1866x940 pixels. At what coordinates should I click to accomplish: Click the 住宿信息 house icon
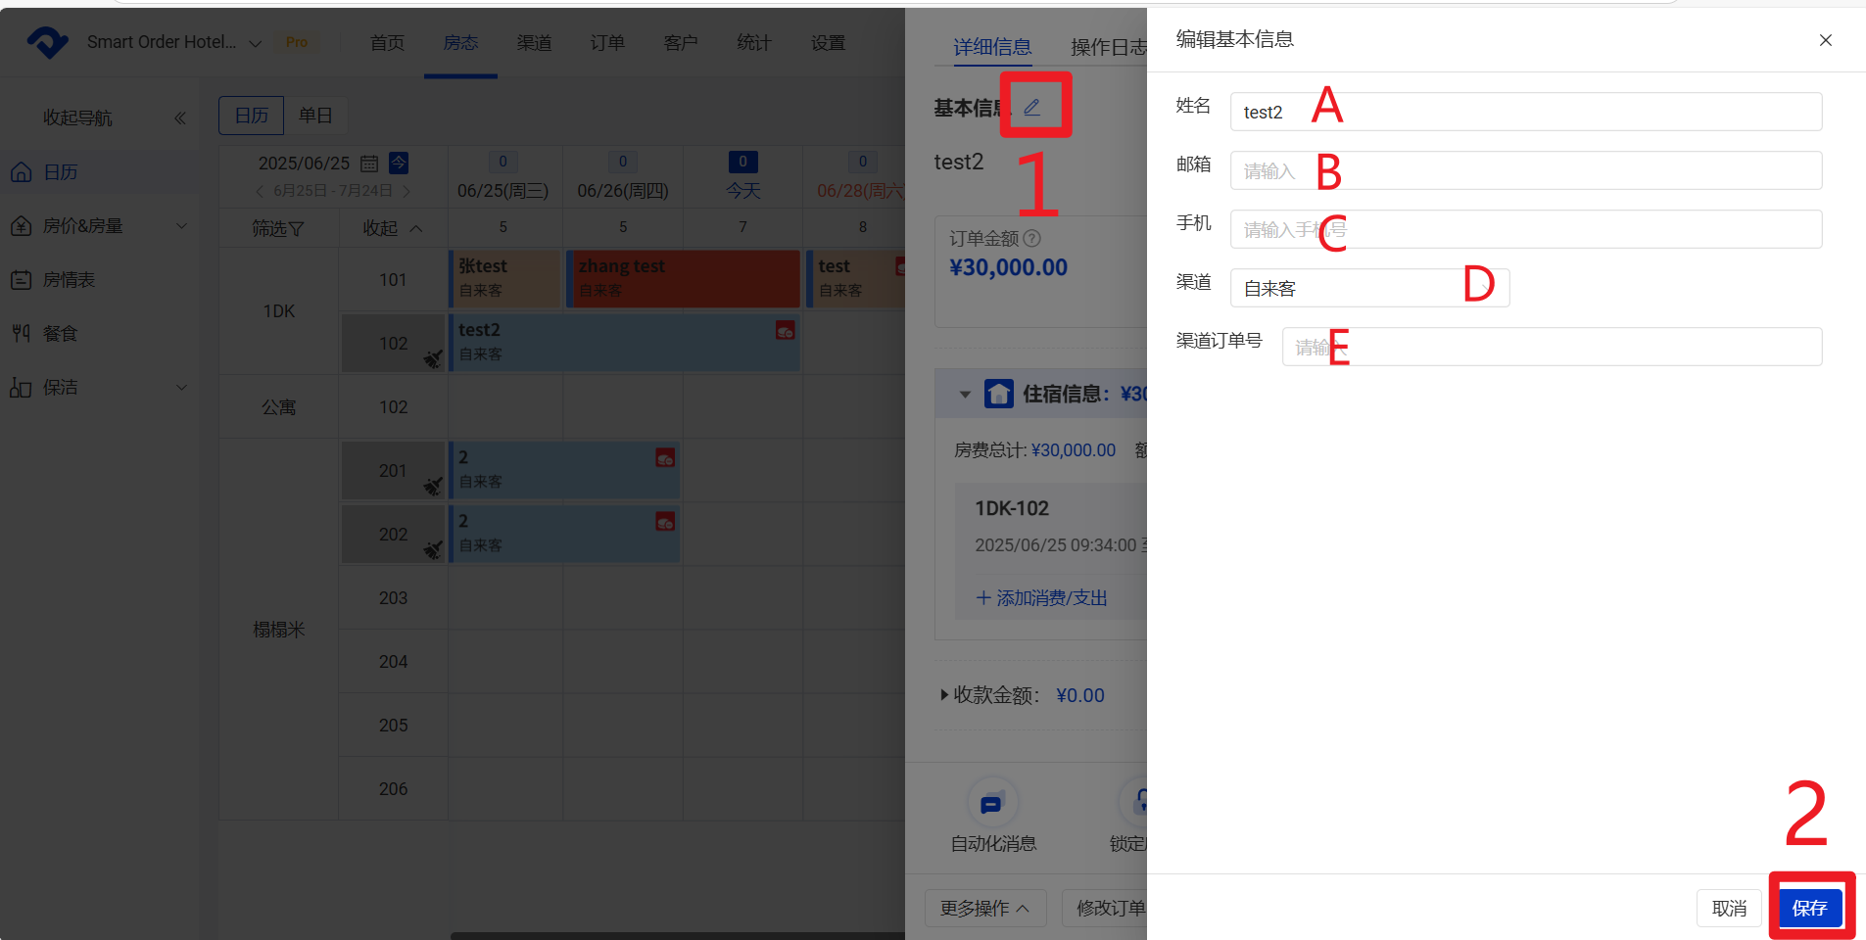[x=999, y=394]
